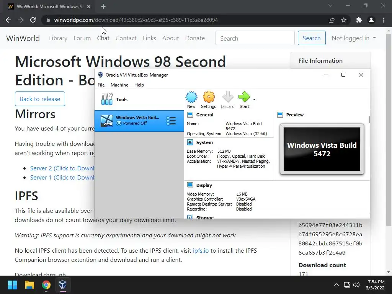The width and height of the screenshot is (392, 294).
Task: Show hidden tray icons chevron
Action: [x=336, y=285]
